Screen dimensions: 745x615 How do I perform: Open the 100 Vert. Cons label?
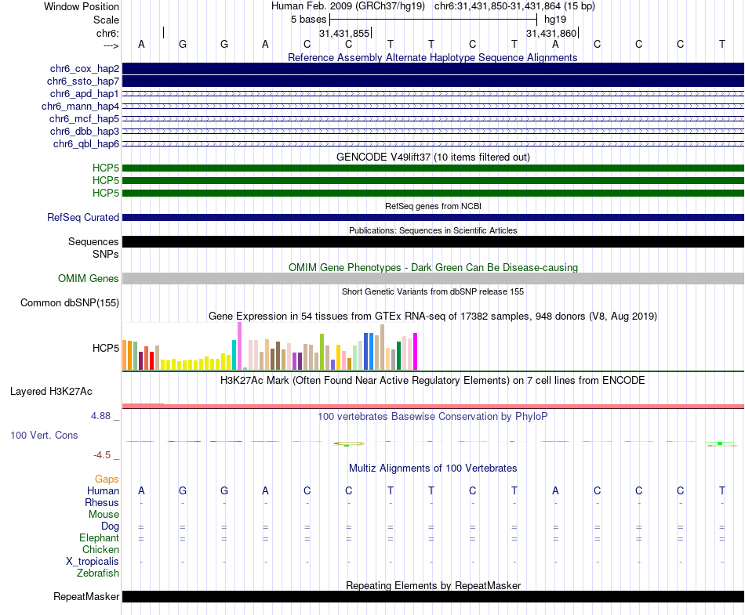[44, 435]
